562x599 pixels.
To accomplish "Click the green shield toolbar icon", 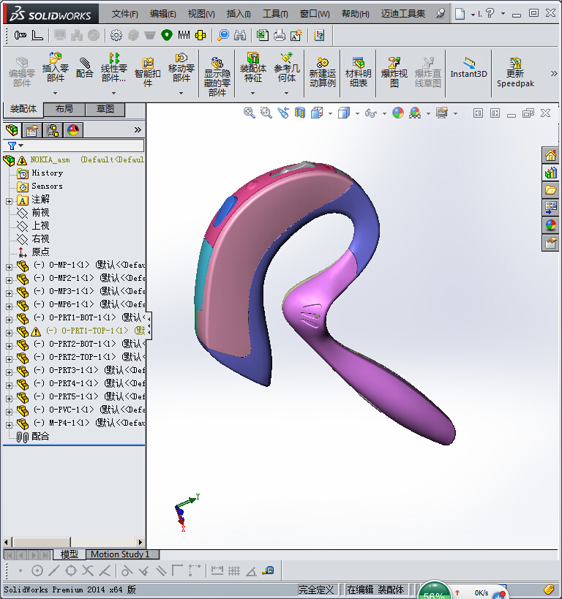I will [167, 35].
